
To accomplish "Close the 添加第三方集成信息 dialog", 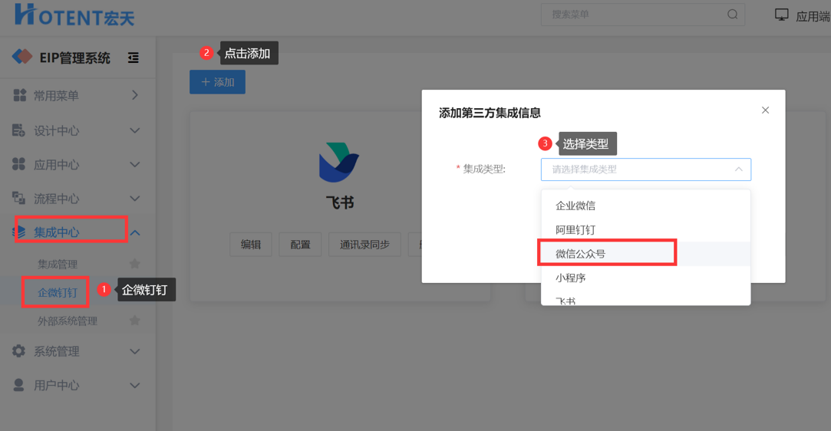I will pos(765,110).
